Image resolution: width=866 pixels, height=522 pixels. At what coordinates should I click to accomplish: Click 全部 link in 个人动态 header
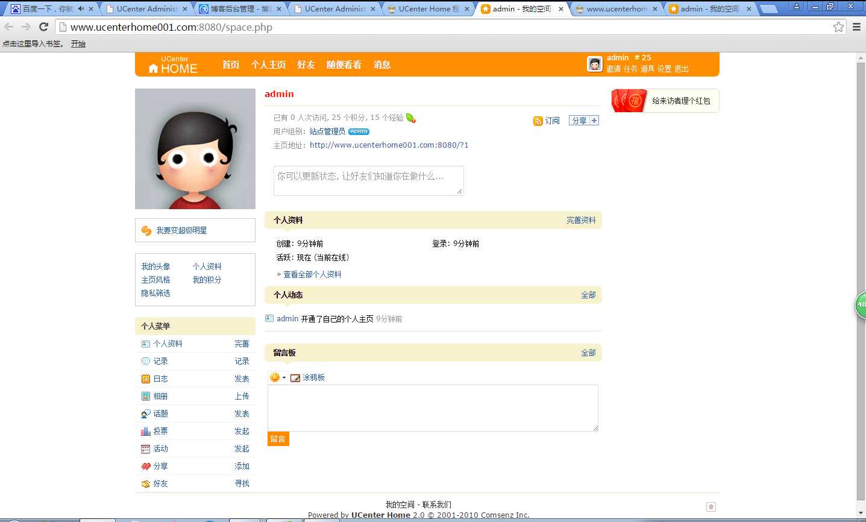tap(588, 295)
